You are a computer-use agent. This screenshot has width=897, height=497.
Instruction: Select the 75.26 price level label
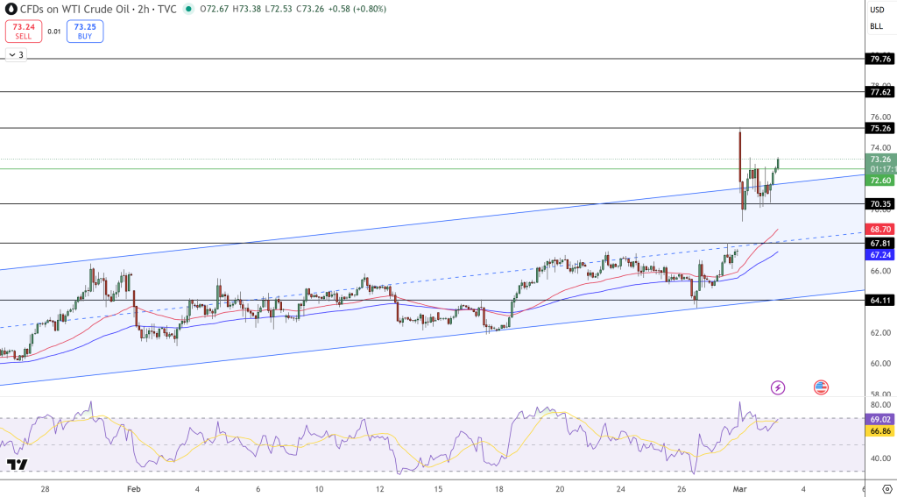pyautogui.click(x=879, y=129)
